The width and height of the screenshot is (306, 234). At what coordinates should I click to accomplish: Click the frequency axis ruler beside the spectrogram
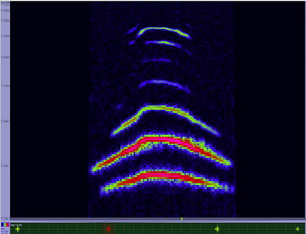(5, 110)
